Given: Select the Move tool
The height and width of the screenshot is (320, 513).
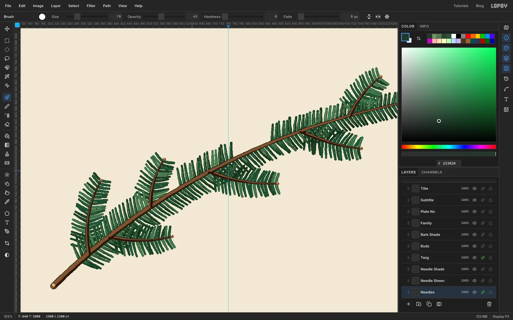Looking at the screenshot, I should [7, 29].
